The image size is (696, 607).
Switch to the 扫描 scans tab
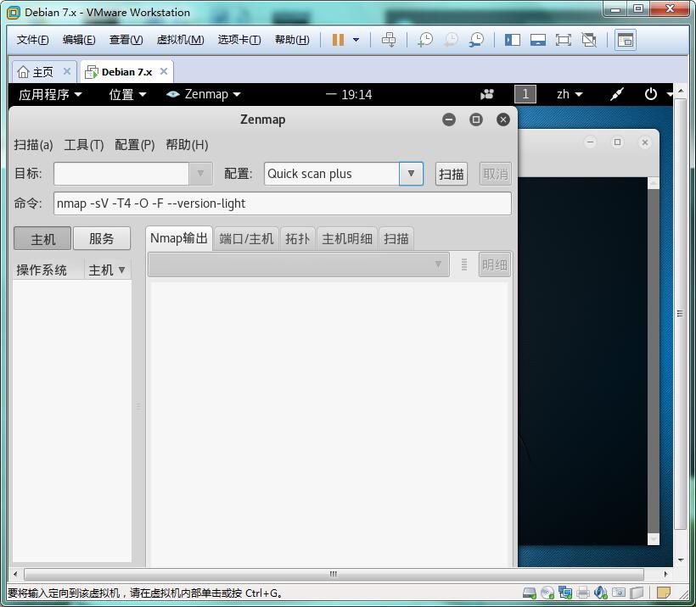click(x=396, y=239)
